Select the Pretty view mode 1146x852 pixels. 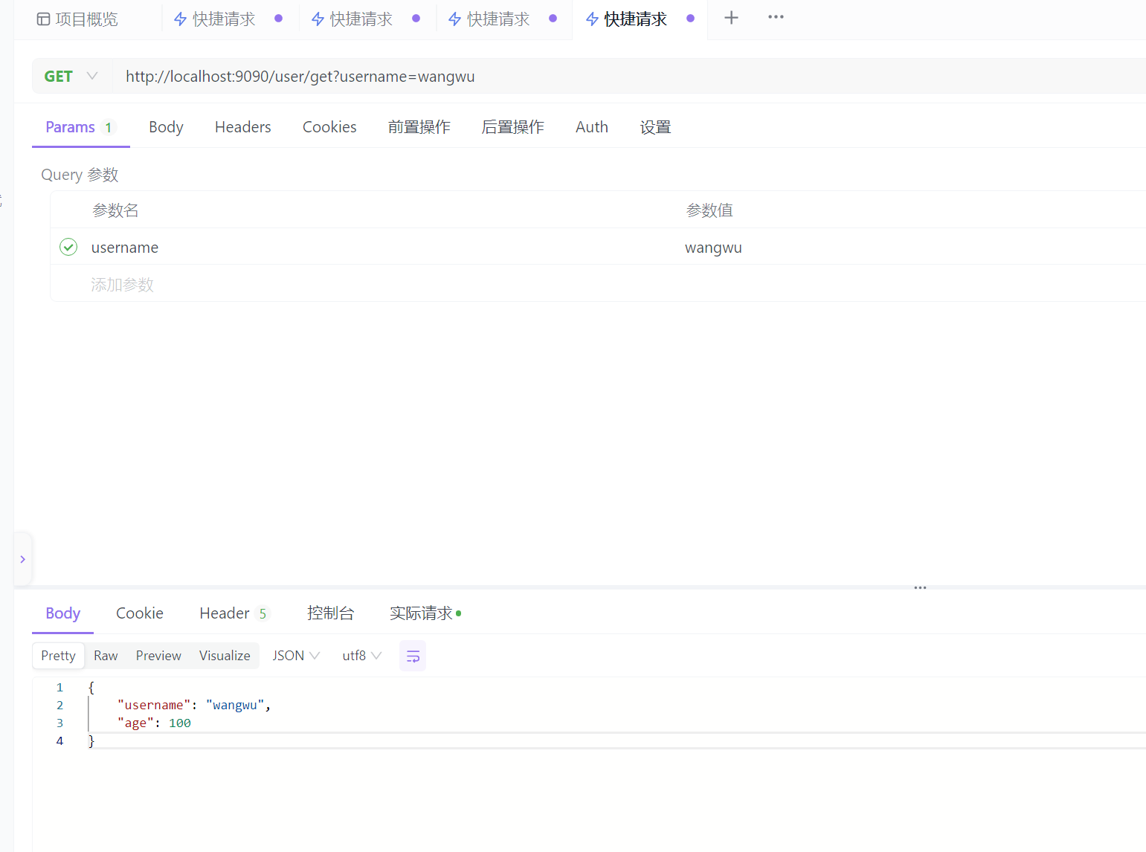[58, 656]
